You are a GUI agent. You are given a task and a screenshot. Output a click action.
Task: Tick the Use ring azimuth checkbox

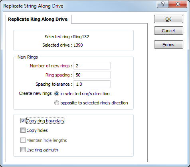(x=23, y=150)
